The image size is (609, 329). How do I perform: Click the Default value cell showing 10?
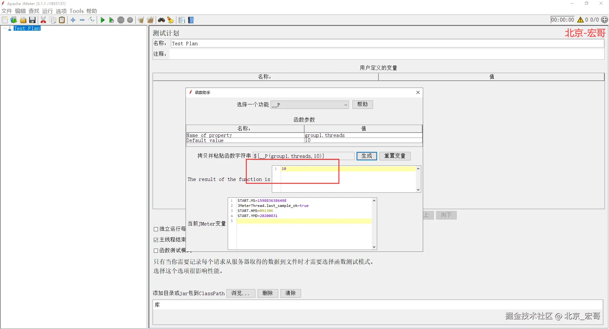(363, 140)
